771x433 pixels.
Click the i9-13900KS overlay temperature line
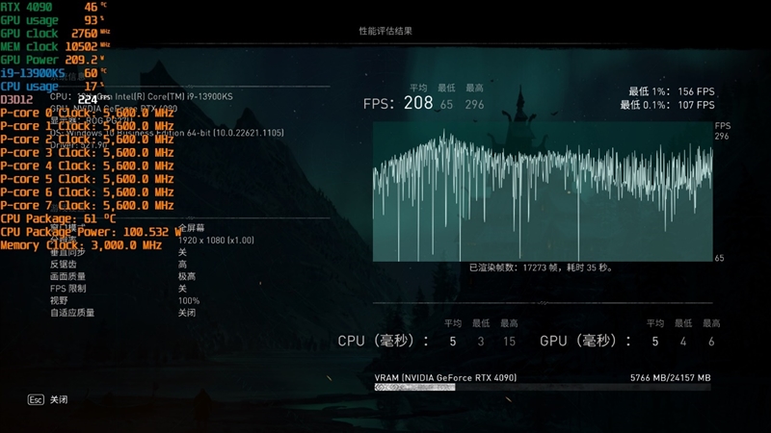click(54, 73)
